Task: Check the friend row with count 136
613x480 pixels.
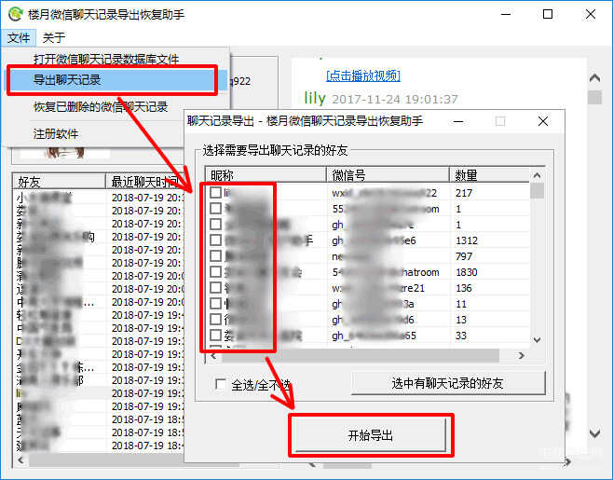Action: tap(215, 287)
